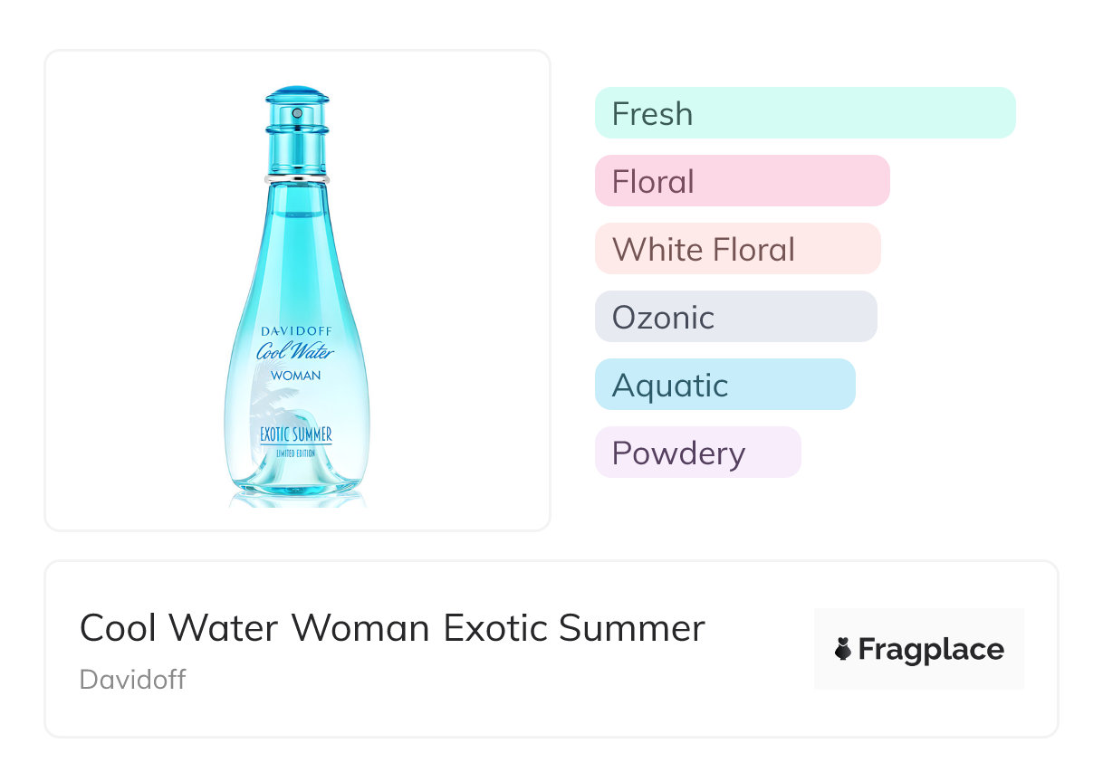Screen dimensions: 1103x782
Task: Click LIMITED EDITION text on bottle
Action: tap(296, 453)
